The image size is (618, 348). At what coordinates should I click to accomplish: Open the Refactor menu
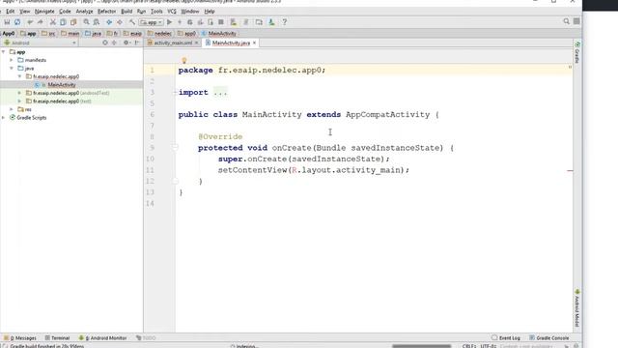click(107, 12)
